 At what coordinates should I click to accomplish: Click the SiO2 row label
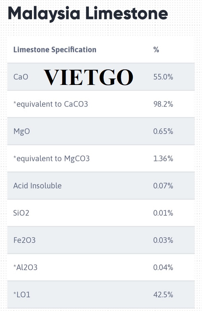coord(21,213)
